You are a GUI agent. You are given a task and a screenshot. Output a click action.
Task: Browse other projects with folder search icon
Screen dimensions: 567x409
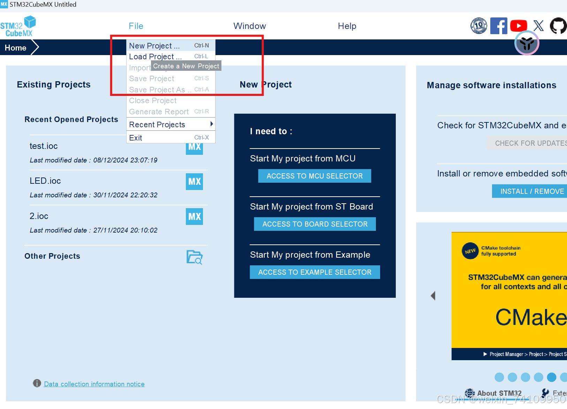pyautogui.click(x=195, y=257)
